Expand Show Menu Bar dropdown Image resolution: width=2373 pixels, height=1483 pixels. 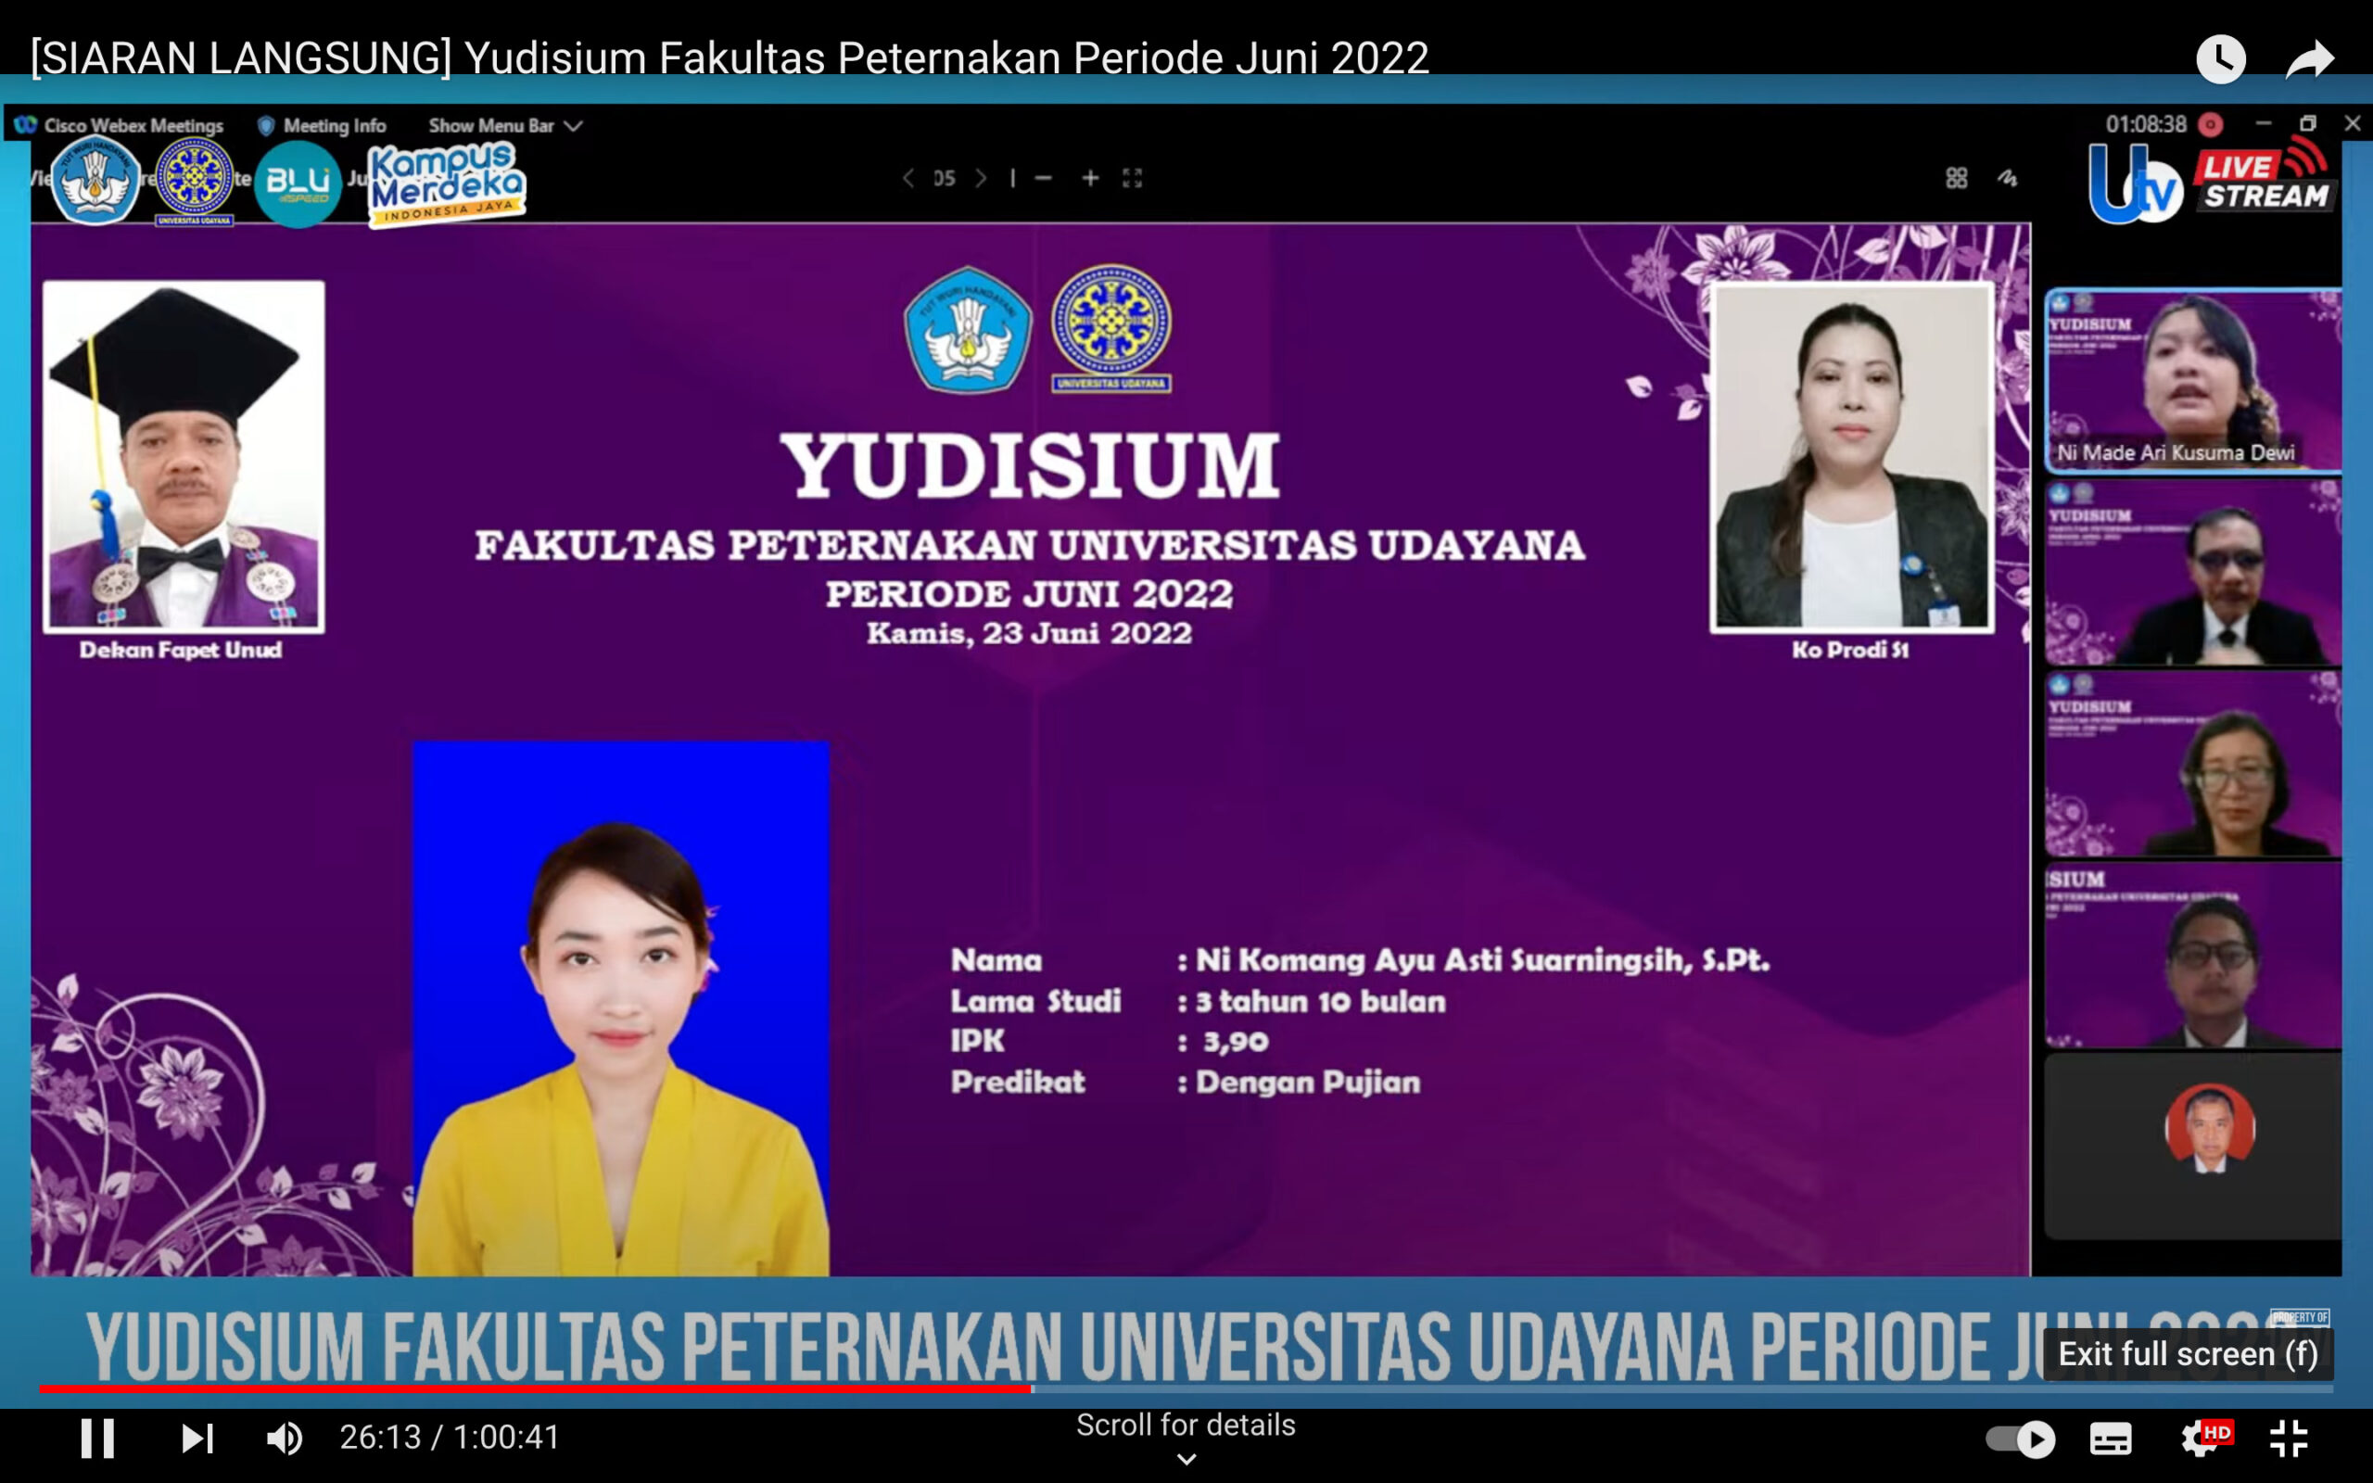[x=505, y=125]
